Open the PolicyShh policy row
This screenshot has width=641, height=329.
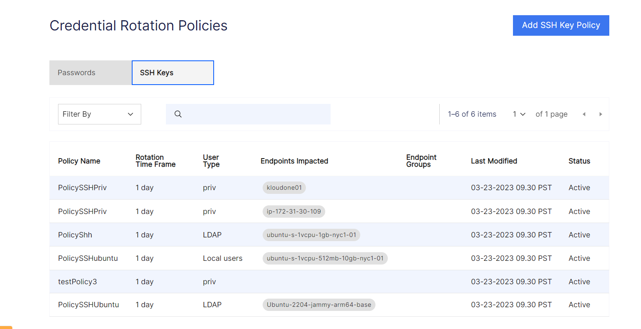75,235
